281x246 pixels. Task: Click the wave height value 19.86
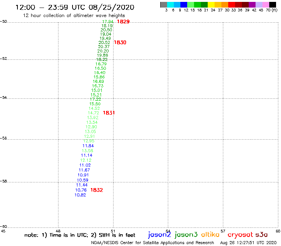(103, 55)
